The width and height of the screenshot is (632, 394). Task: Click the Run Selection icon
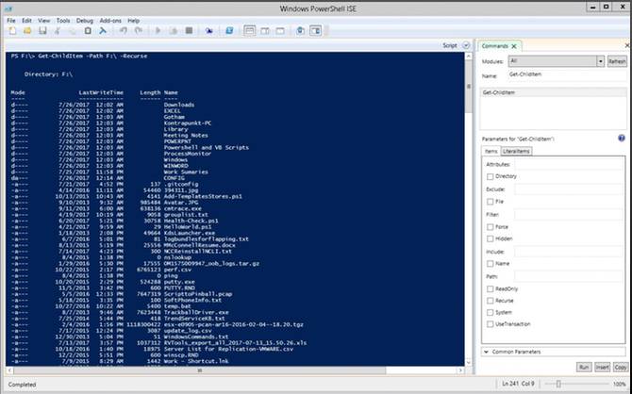[174, 31]
